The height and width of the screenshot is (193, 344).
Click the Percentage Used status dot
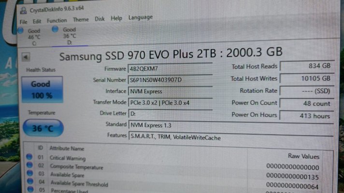30,189
